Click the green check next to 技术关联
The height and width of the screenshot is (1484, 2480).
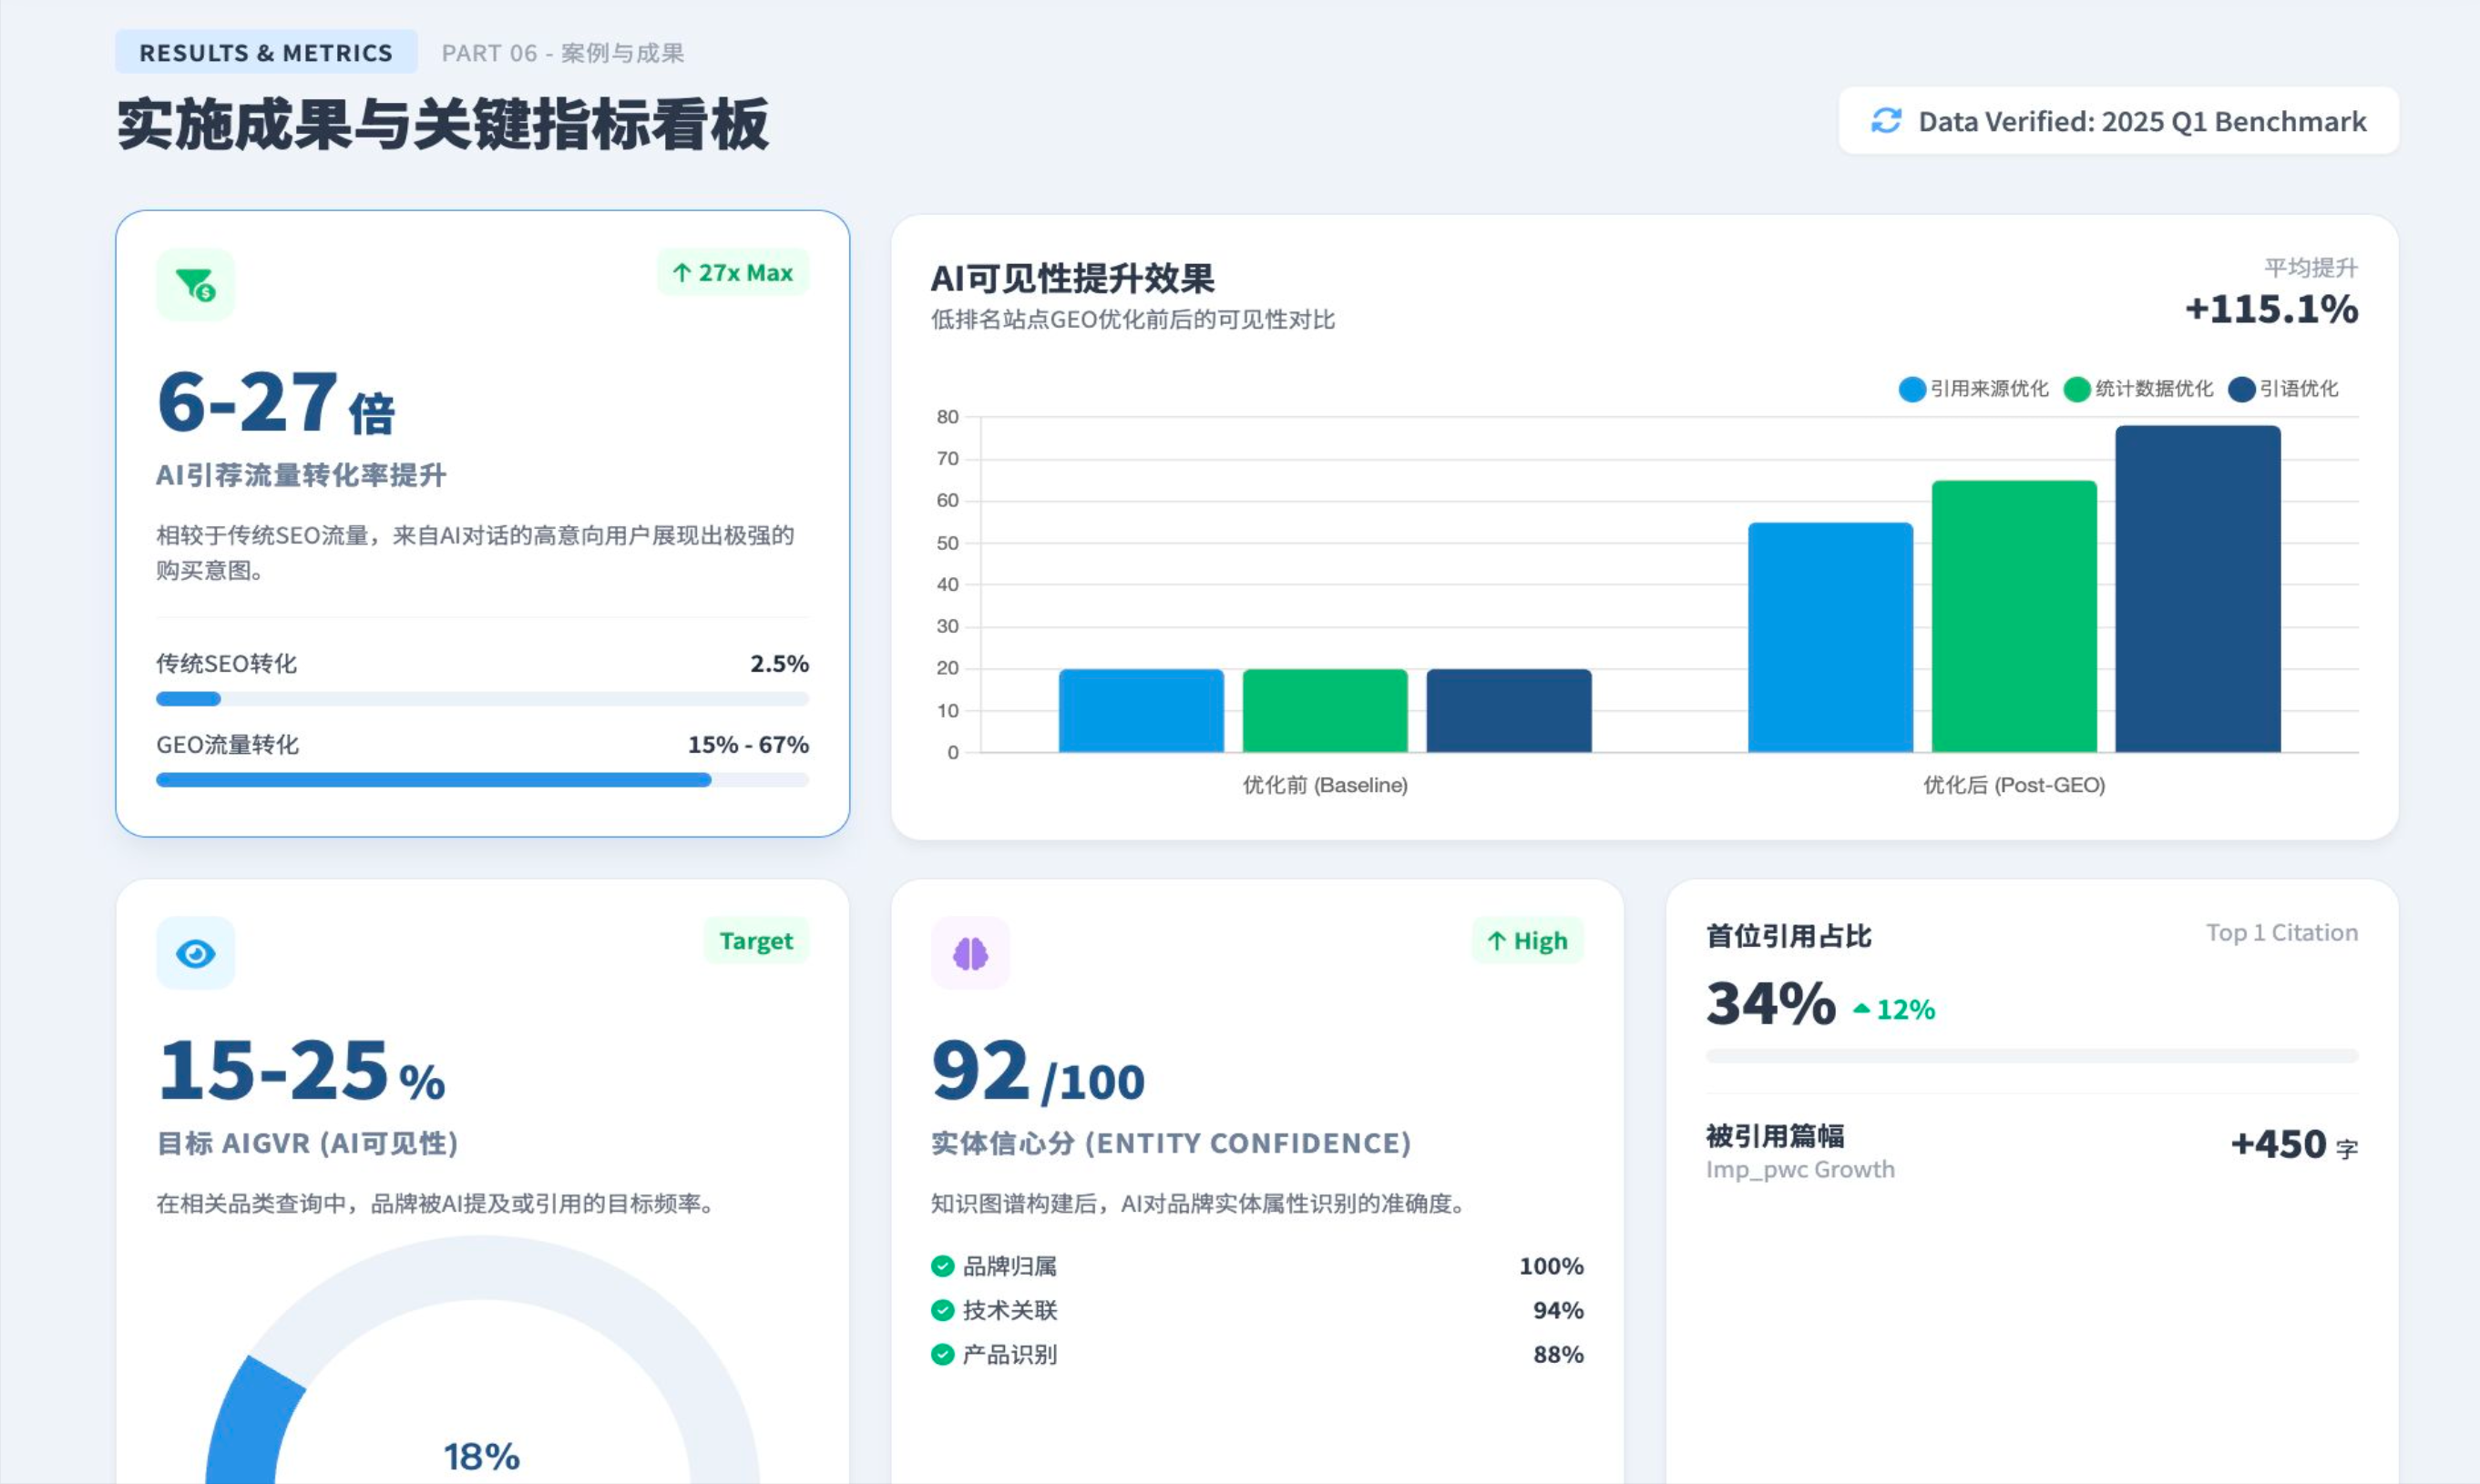pyautogui.click(x=941, y=1310)
